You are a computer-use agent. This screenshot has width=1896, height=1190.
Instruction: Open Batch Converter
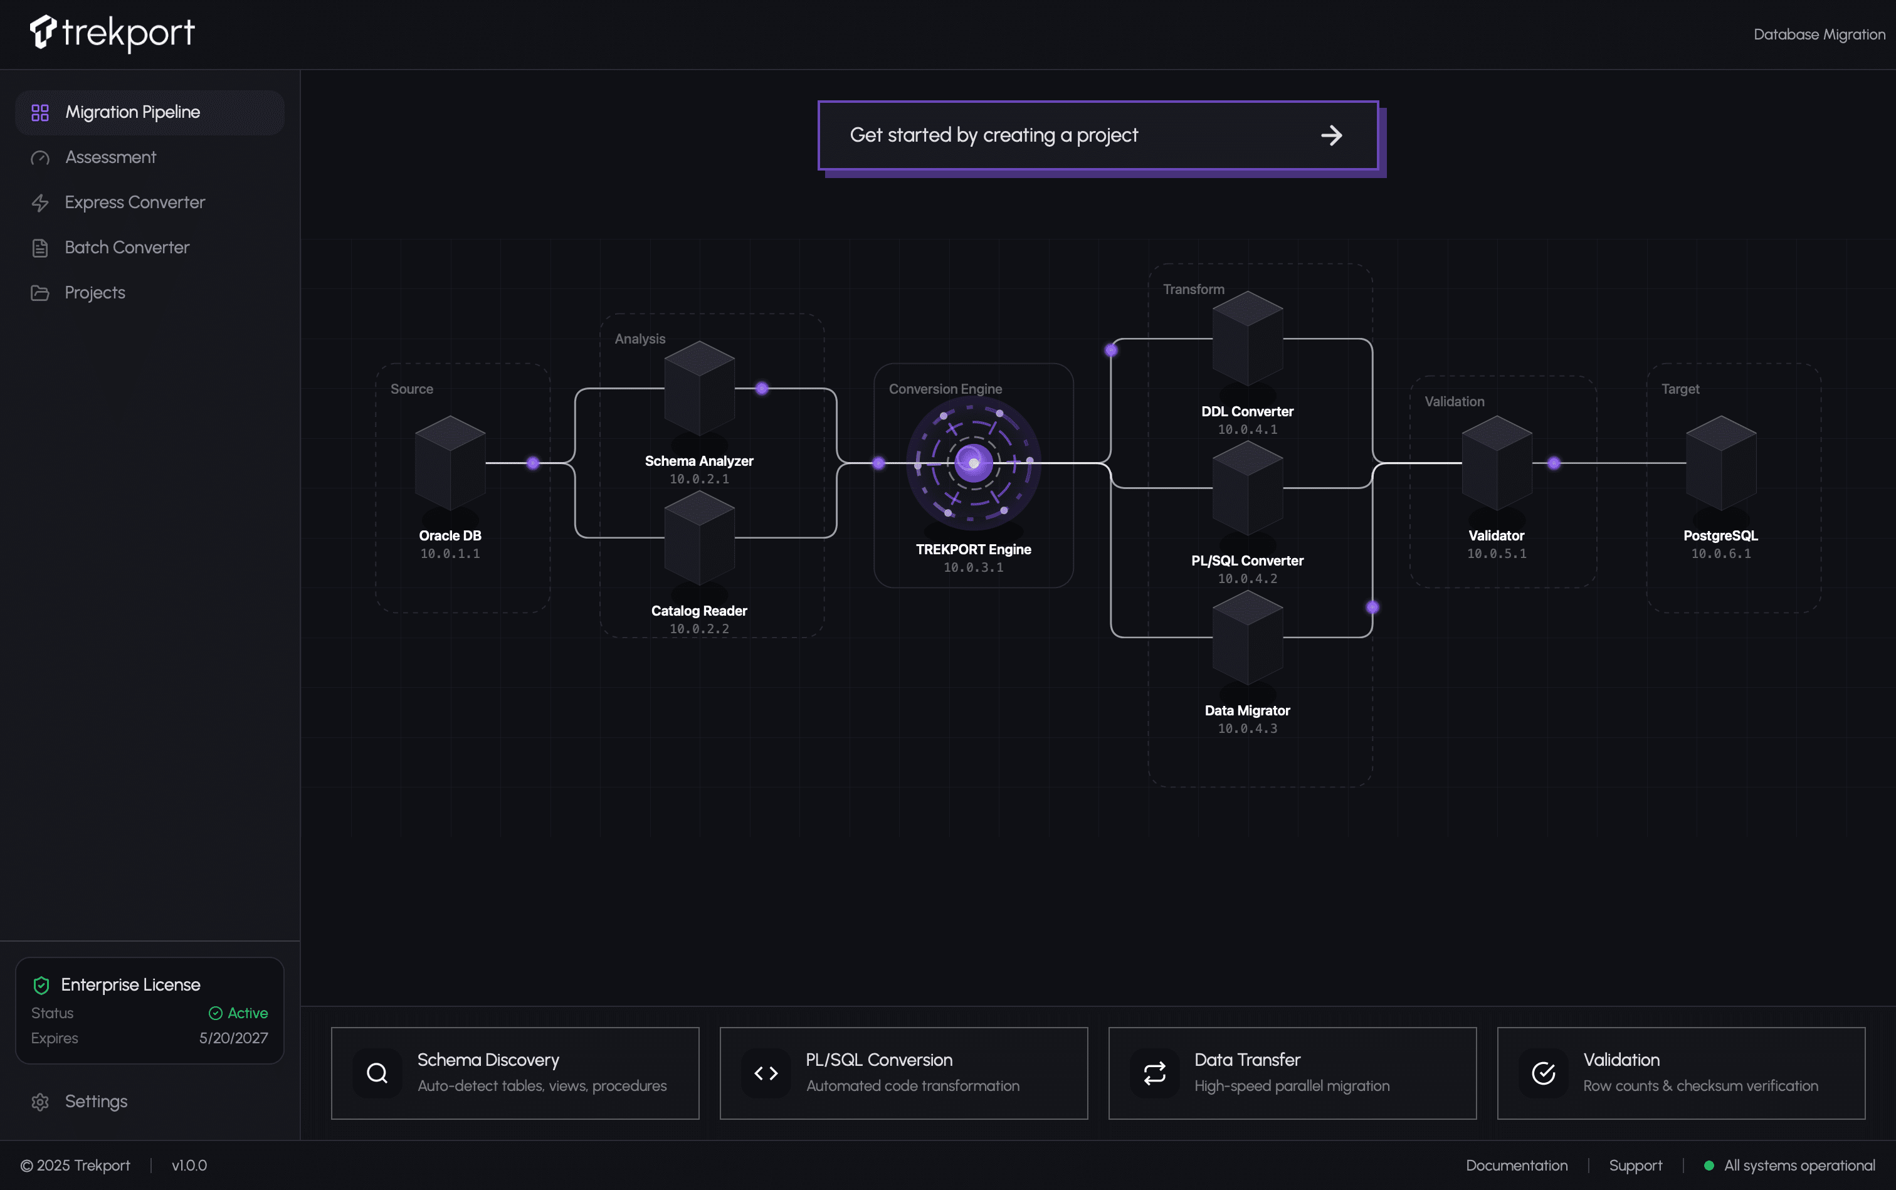[x=150, y=247]
